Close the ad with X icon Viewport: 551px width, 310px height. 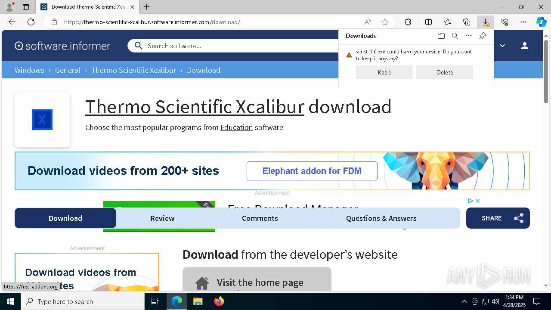477,201
